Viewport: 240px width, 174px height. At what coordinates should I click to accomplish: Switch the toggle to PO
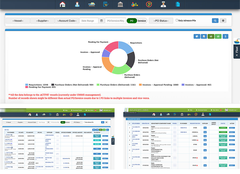pos(132,21)
